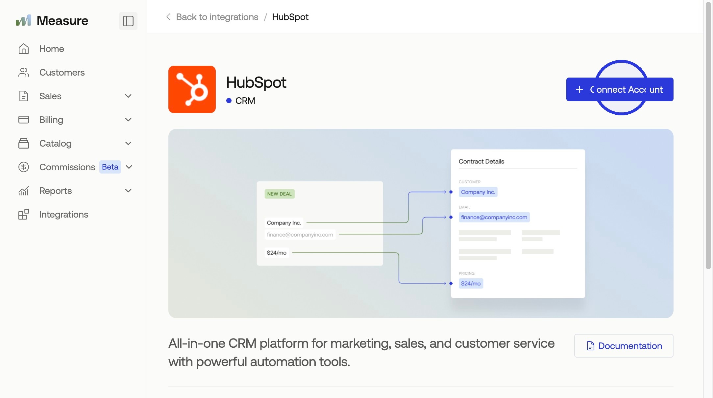
Task: Click the back chevron before integrations
Action: 168,17
